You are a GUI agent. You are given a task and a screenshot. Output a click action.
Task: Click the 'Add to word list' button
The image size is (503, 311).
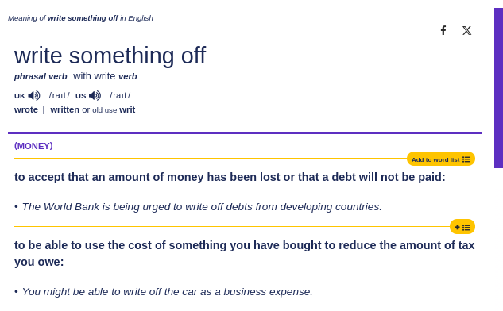point(441,159)
